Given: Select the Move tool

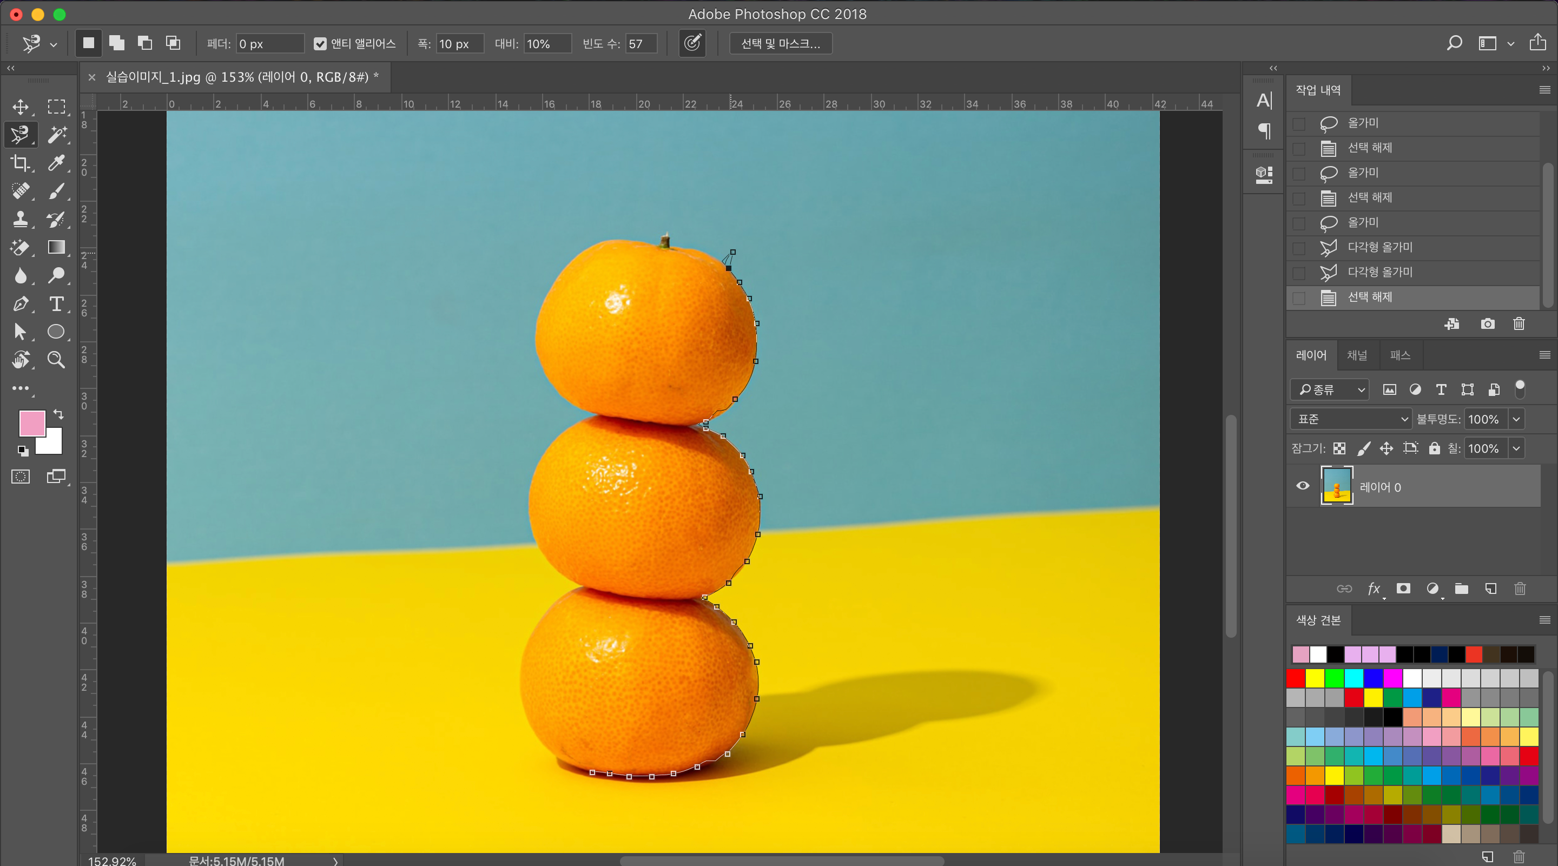Looking at the screenshot, I should pyautogui.click(x=21, y=107).
